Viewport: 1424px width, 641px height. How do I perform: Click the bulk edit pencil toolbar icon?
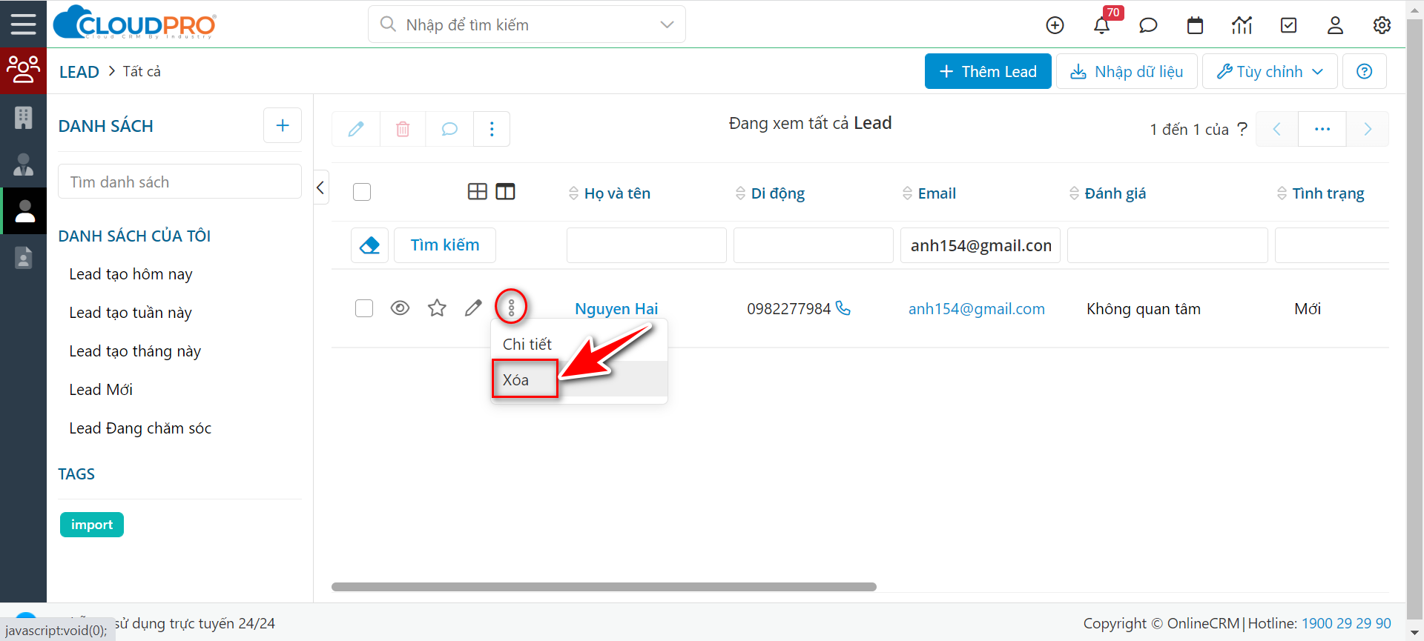356,129
